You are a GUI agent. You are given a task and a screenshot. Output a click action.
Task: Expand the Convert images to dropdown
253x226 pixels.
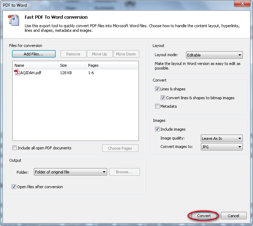point(222,147)
